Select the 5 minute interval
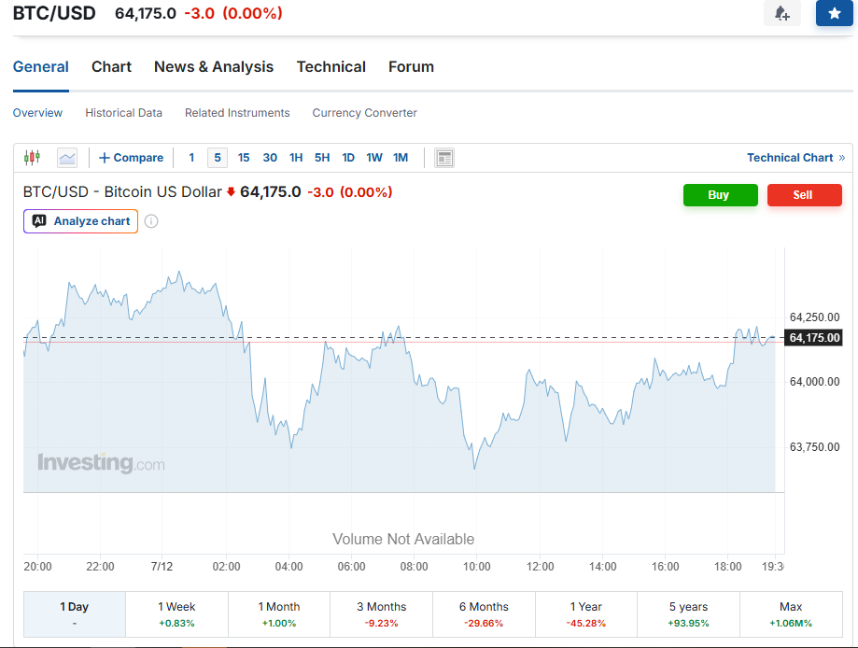 point(218,158)
